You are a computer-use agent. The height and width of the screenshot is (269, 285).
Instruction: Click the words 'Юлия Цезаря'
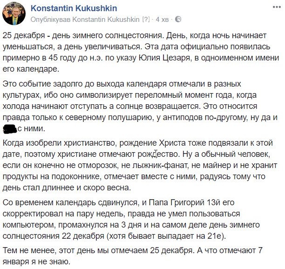coord(165,58)
